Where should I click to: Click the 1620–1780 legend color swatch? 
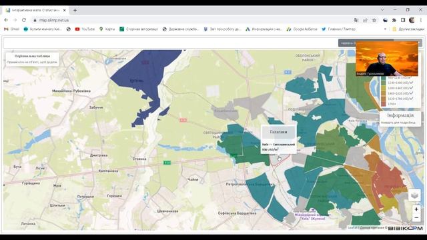pos(384,99)
